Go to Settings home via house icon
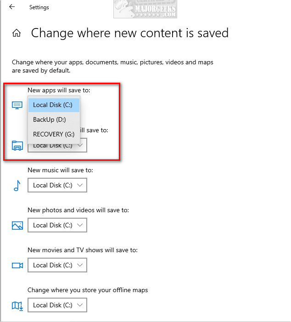The height and width of the screenshot is (322, 291). (17, 33)
